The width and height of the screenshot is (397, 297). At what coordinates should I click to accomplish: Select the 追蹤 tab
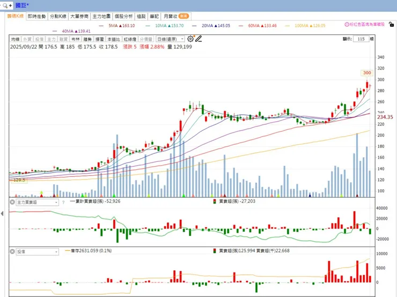pos(141,17)
